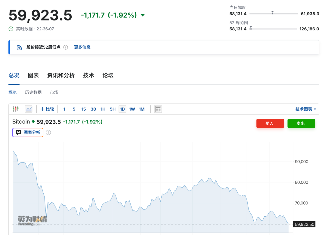Open AI 图表分析 button
This screenshot has width=325, height=235.
pyautogui.click(x=28, y=133)
